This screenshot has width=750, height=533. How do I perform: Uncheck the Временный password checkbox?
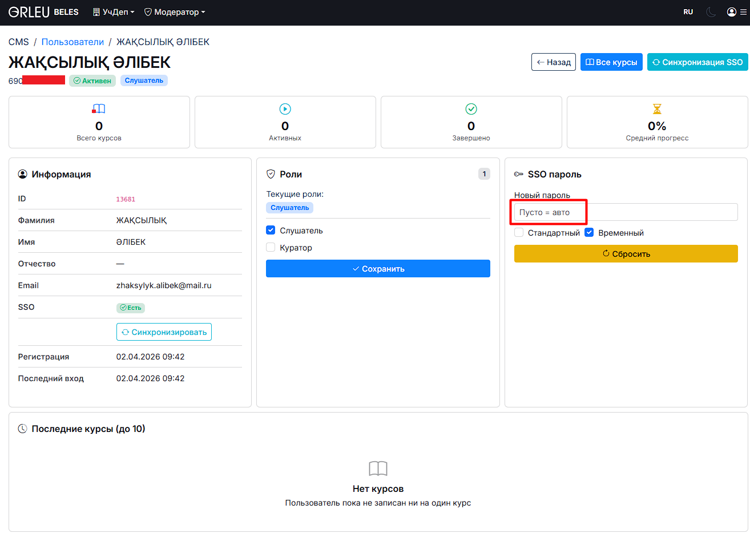[590, 233]
